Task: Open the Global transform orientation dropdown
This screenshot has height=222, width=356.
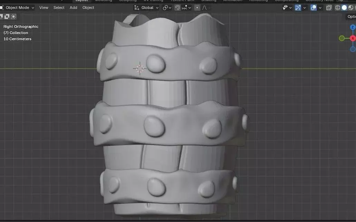Action: (146, 8)
